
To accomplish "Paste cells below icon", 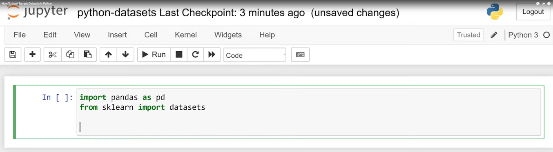I will tap(87, 54).
